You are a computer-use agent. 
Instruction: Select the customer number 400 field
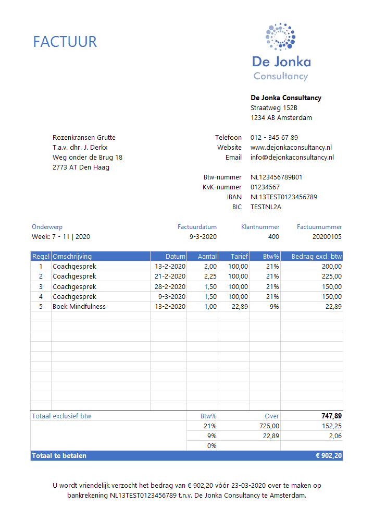tap(273, 237)
